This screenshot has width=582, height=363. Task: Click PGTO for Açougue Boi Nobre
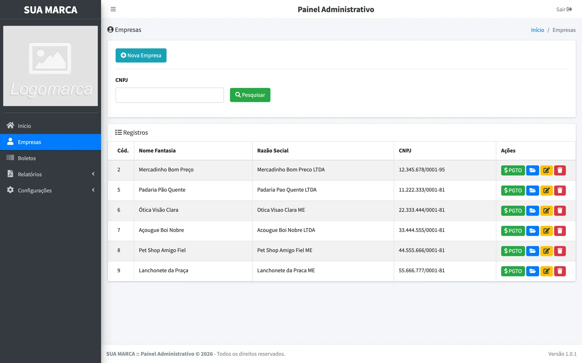coord(513,231)
